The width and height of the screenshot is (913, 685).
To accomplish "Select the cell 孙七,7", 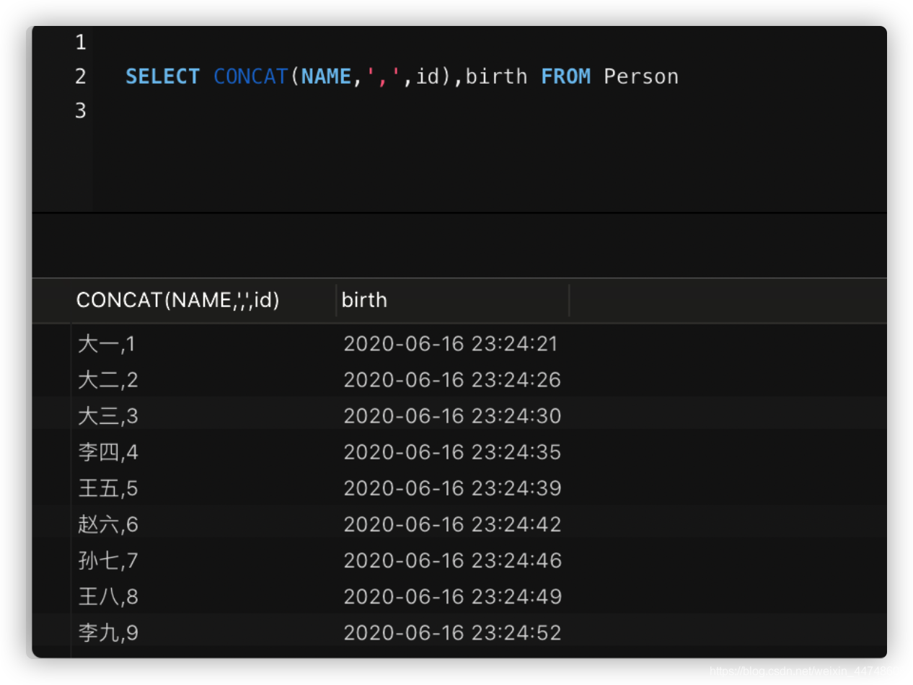I will coord(108,560).
